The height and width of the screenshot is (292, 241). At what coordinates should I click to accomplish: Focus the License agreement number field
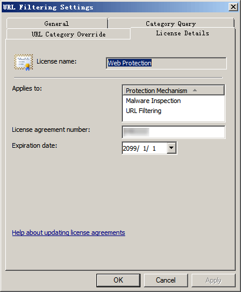(173, 132)
